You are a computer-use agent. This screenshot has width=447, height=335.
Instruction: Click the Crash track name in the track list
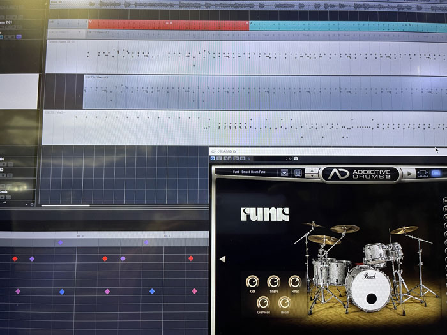pos(4,192)
